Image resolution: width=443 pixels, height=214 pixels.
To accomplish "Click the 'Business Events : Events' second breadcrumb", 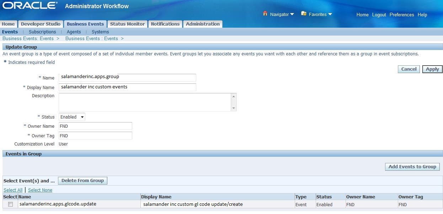I will (91, 38).
